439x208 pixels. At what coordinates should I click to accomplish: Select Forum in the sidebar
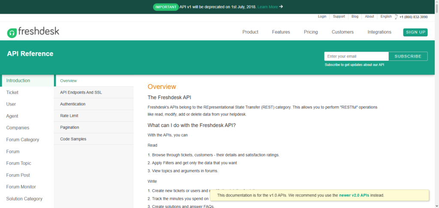(x=27, y=151)
